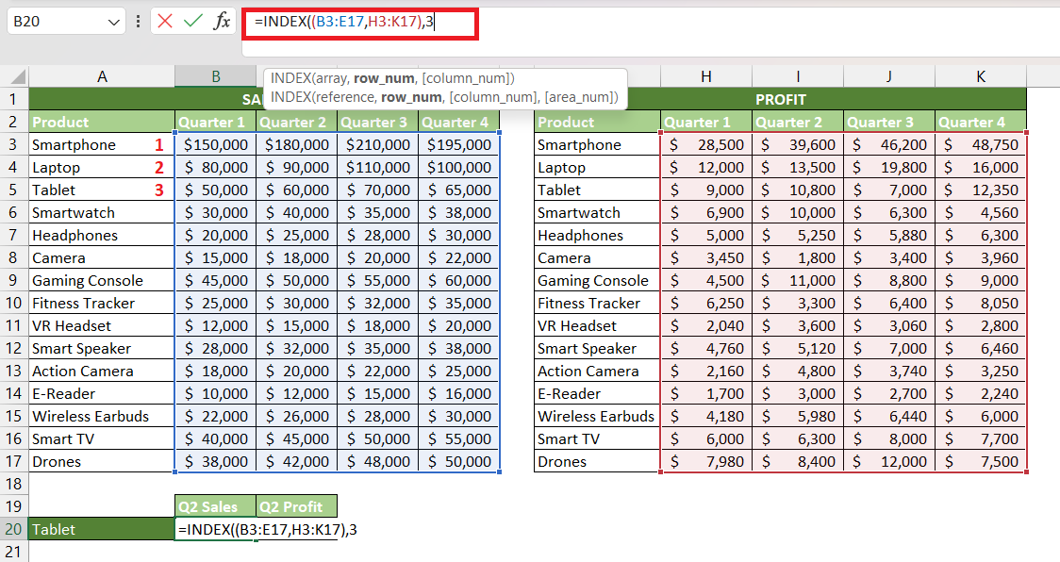Click Drones Quarter 4 profit 7,500 cell

tap(980, 462)
